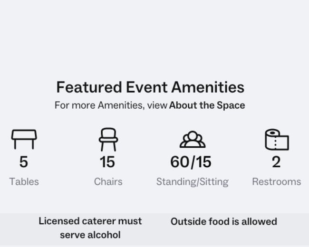309x247 pixels.
Task: Click the toilet paper restrooms icon
Action: [277, 140]
